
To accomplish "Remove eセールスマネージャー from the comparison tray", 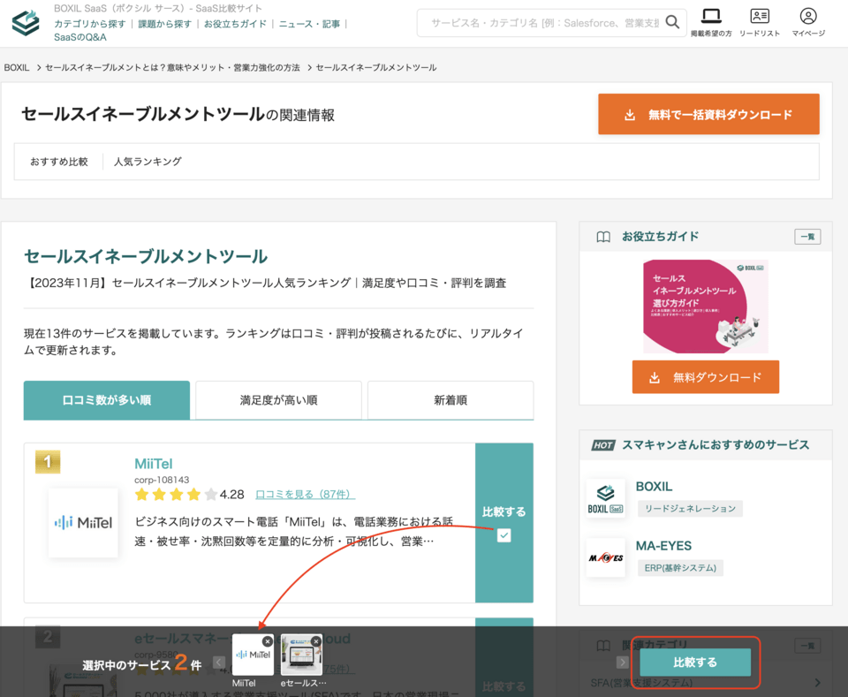I will (316, 641).
